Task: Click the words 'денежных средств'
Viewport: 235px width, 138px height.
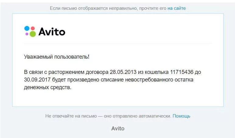Action: pos(47,87)
